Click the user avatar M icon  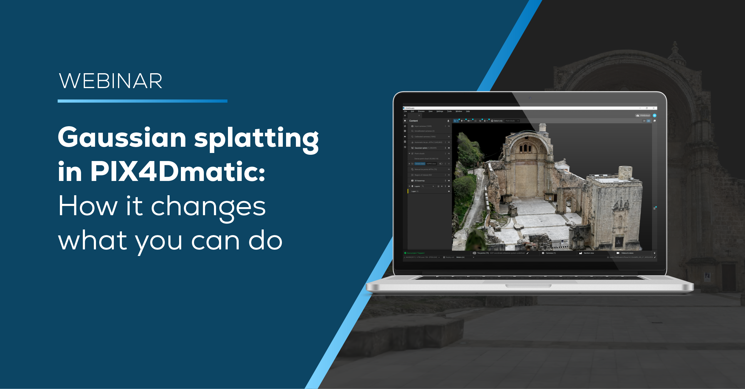click(654, 115)
